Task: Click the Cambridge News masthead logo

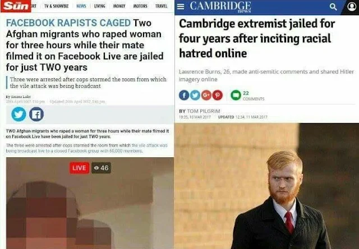Action: [x=220, y=7]
